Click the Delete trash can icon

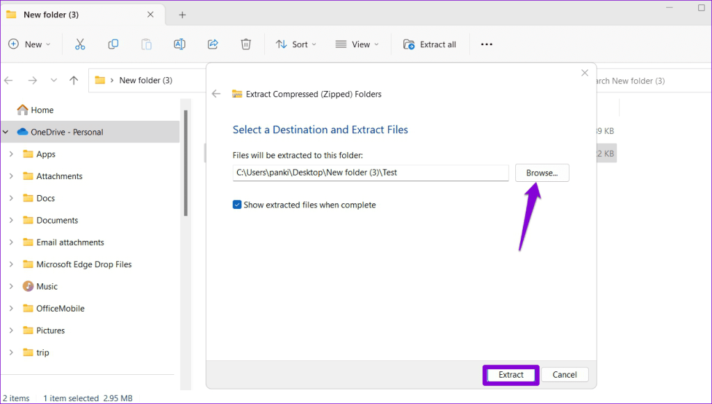point(245,44)
